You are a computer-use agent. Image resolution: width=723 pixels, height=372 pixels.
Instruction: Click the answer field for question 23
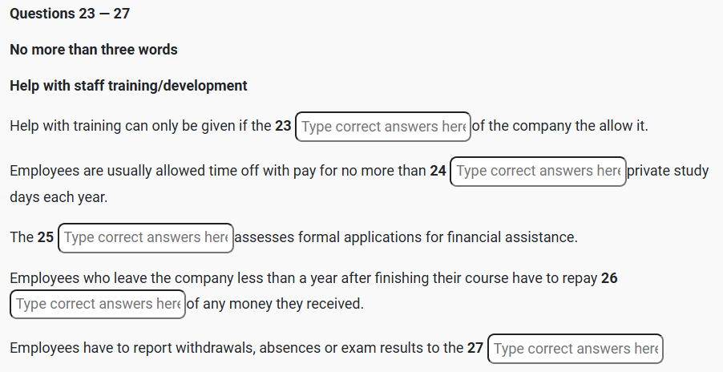tap(382, 127)
